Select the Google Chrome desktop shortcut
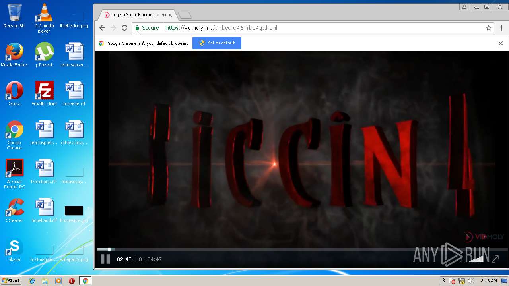 point(14,135)
